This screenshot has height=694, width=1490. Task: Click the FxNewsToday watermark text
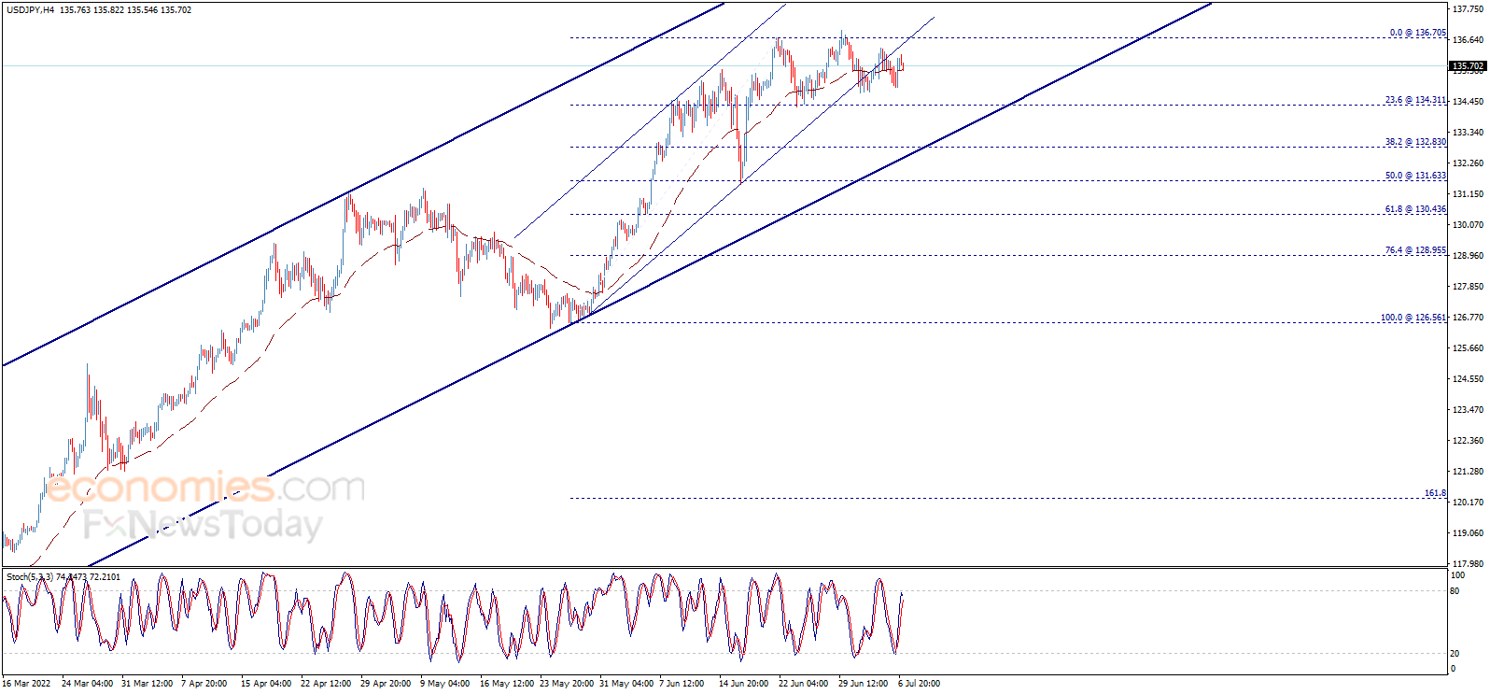coord(203,525)
